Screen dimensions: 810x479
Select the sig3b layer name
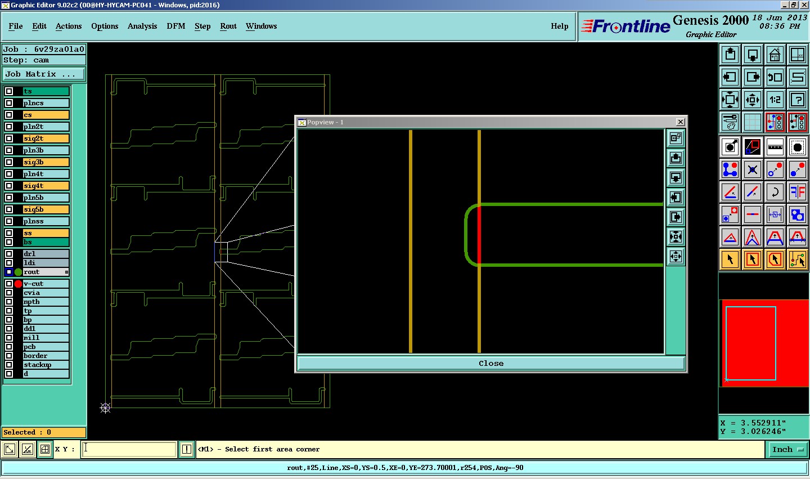click(46, 162)
